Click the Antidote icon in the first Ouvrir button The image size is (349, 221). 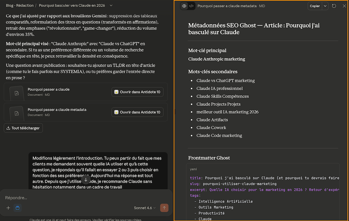[x=116, y=92]
